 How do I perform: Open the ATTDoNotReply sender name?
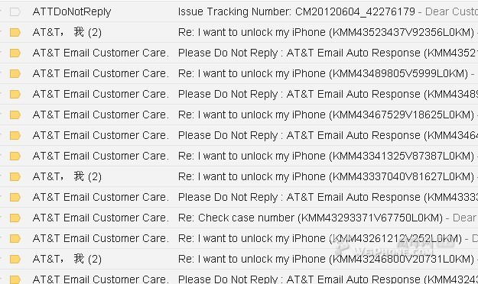[72, 12]
